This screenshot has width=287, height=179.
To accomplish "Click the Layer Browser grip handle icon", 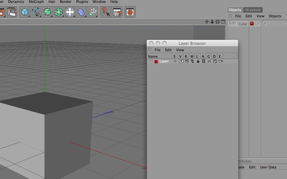I will pos(150,50).
